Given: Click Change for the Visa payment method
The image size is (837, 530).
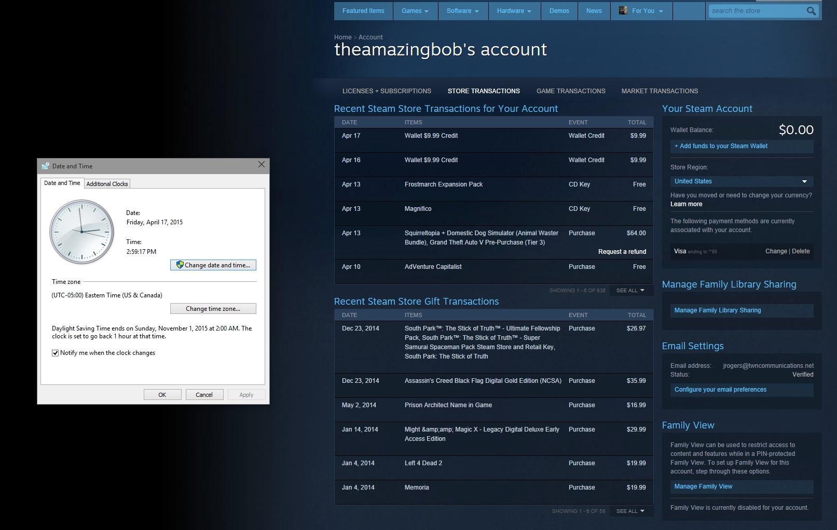Looking at the screenshot, I should [x=776, y=251].
